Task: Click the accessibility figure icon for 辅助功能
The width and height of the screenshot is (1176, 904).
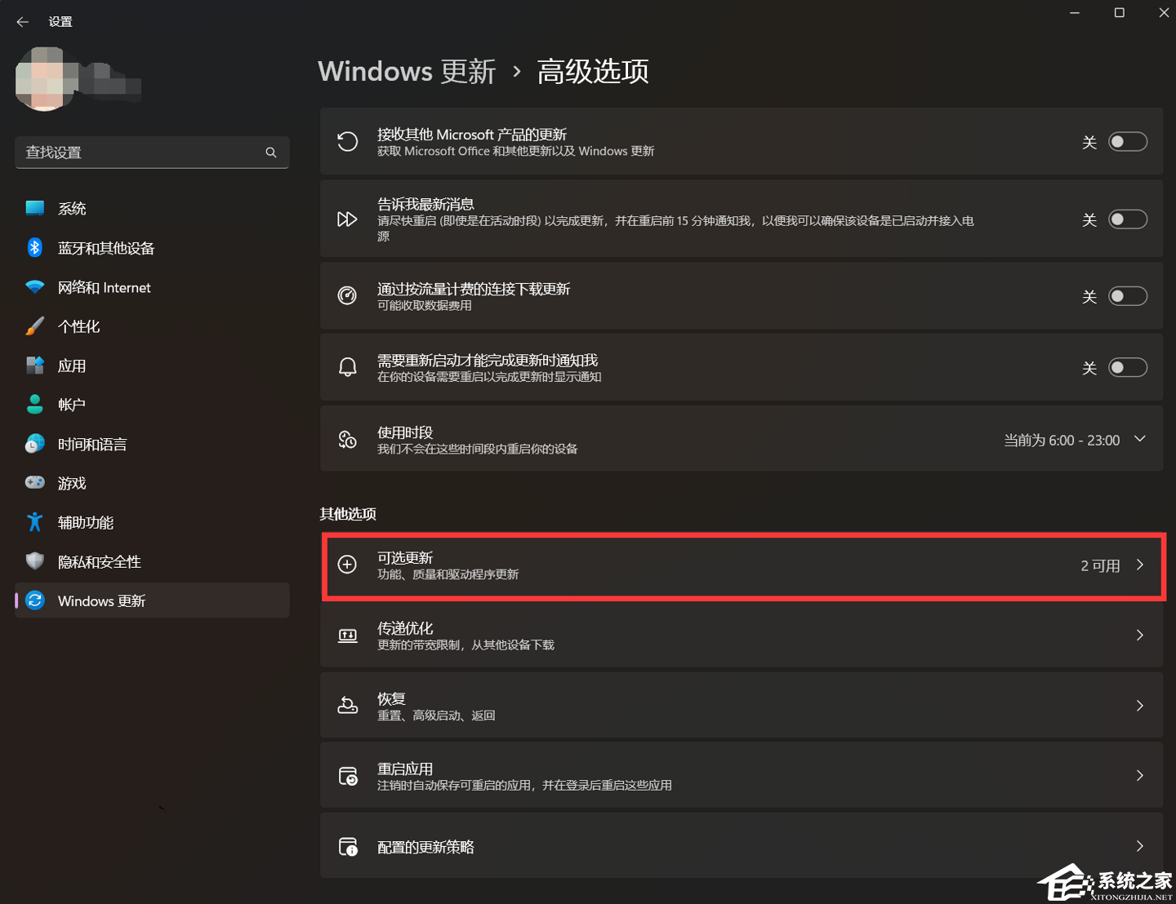Action: [x=34, y=522]
